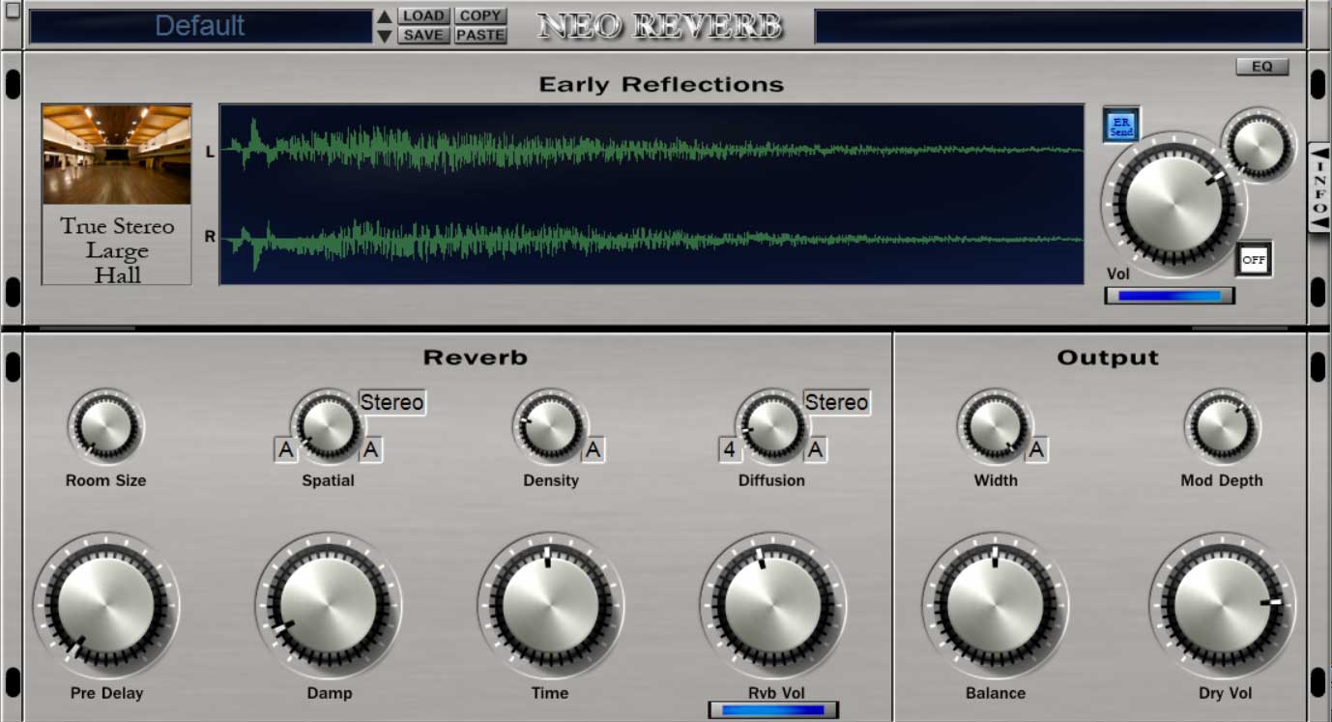Step to previous preset with up arrow
The width and height of the screenshot is (1332, 722).
pos(385,16)
